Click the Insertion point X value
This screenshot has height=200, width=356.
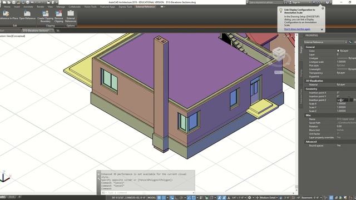click(338, 93)
